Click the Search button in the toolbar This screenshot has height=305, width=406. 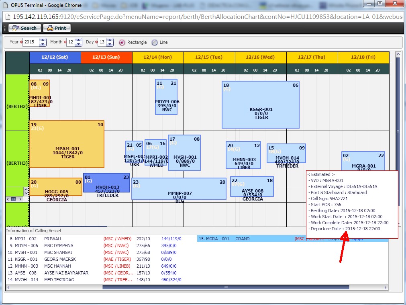pos(24,28)
